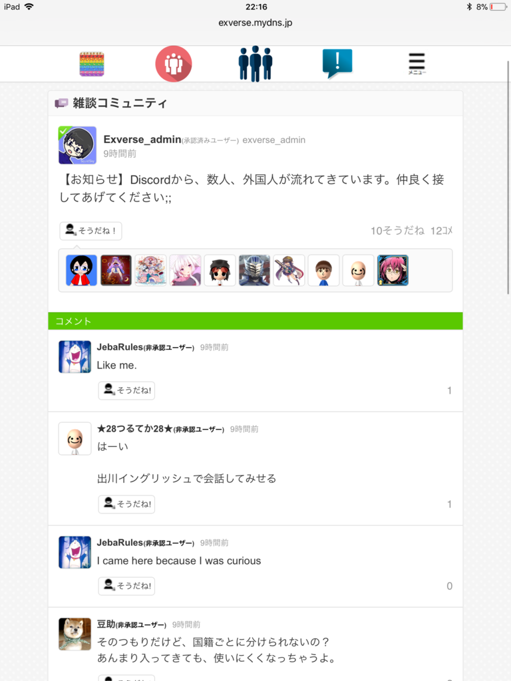Select the red circular people icon

click(x=174, y=64)
